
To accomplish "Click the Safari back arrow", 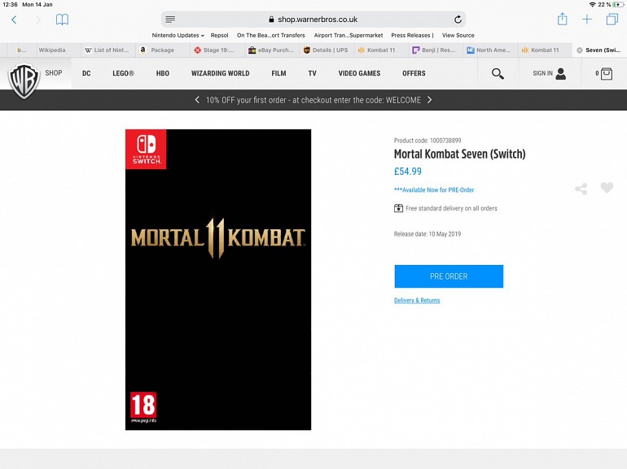I will (14, 20).
